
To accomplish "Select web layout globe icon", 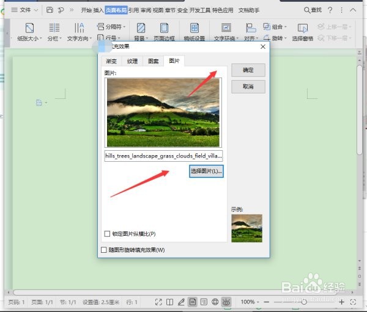I will click(215, 302).
